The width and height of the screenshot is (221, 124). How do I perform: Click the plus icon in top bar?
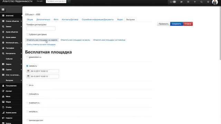pos(195,2)
